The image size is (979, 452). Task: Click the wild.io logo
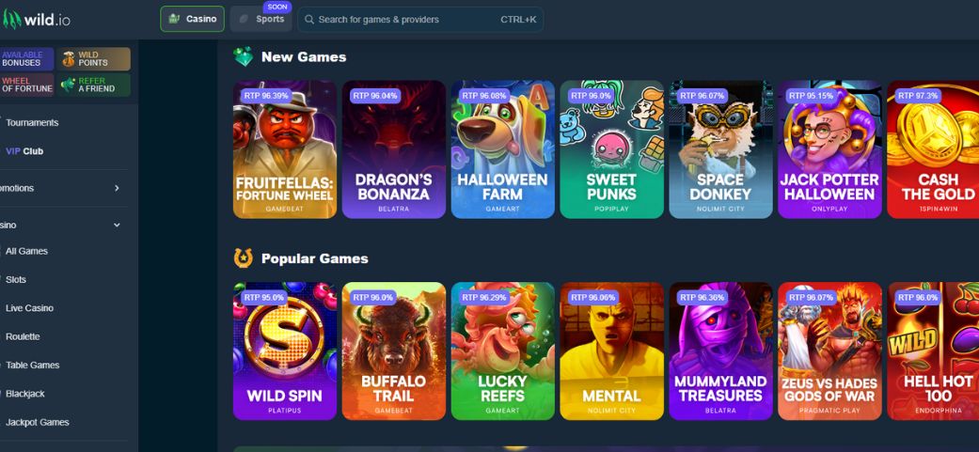(x=37, y=20)
